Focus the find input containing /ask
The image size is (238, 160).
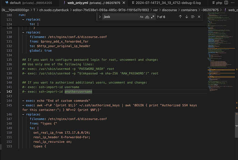[121, 17]
